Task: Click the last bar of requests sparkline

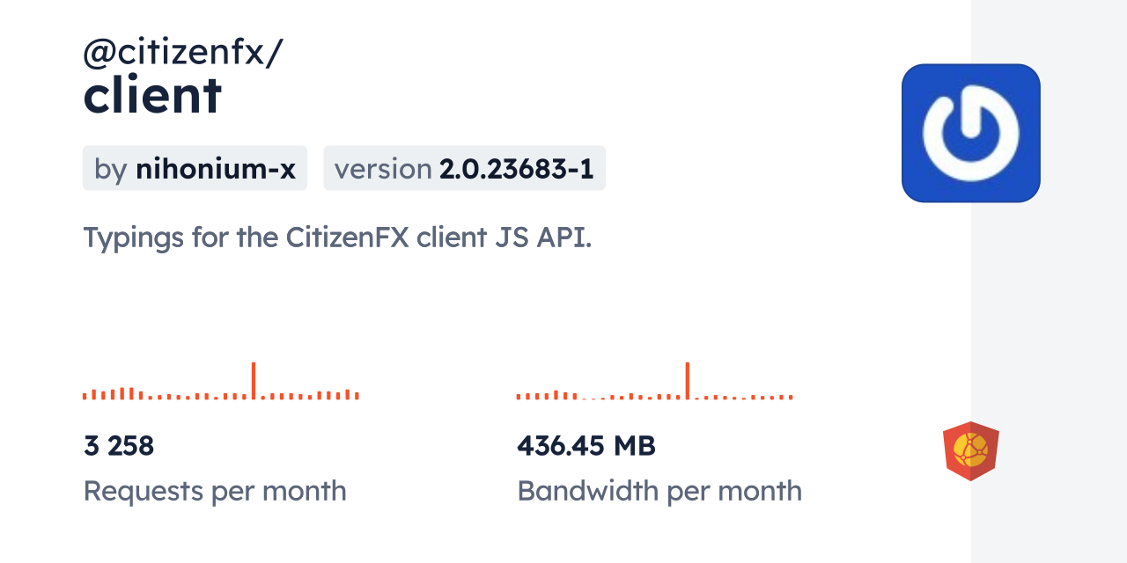Action: coord(357,396)
